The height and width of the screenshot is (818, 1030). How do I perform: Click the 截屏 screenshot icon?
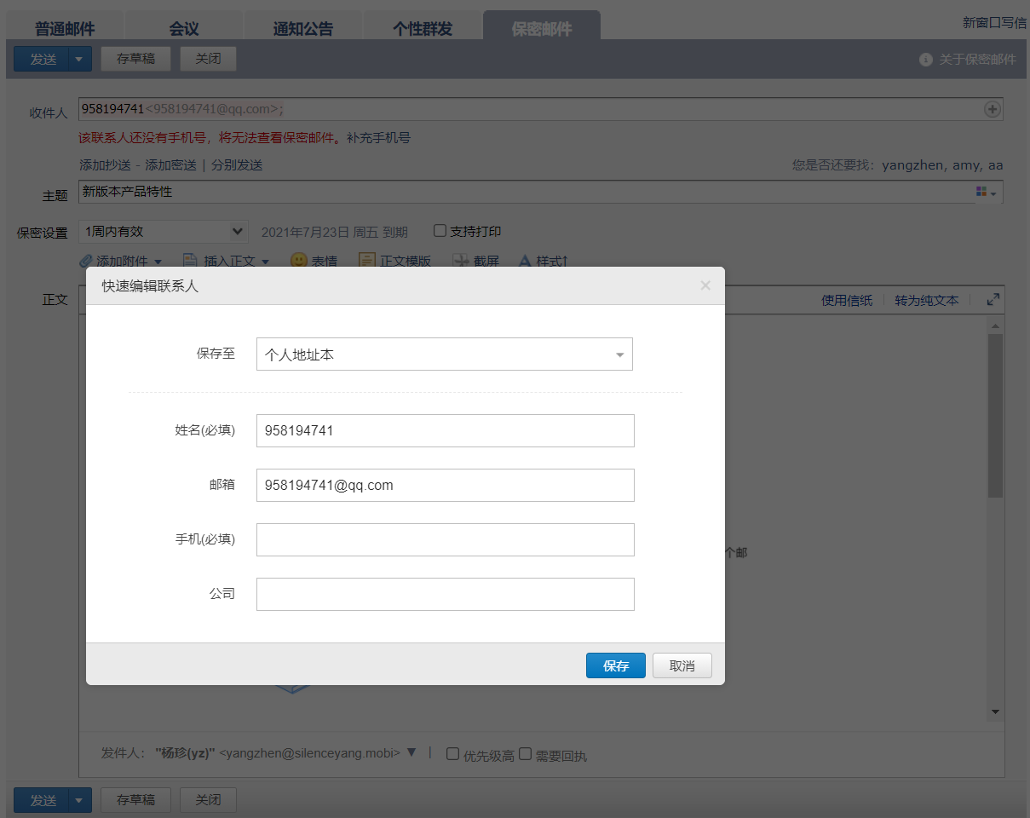(461, 261)
